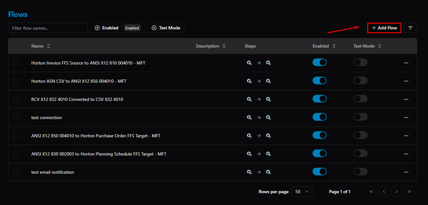Jump to last page double-arrow
Image resolution: width=428 pixels, height=205 pixels.
(x=409, y=192)
